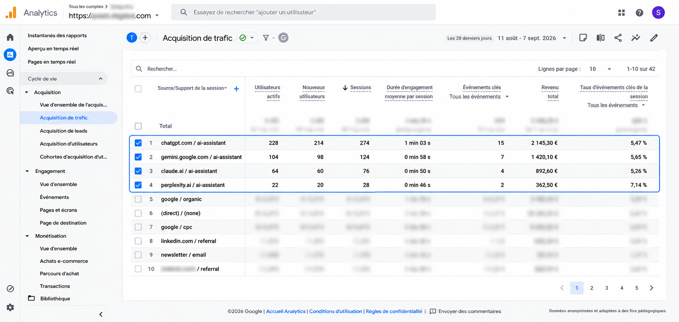This screenshot has width=679, height=322.
Task: Open Accueil Analytics link
Action: [x=286, y=311]
